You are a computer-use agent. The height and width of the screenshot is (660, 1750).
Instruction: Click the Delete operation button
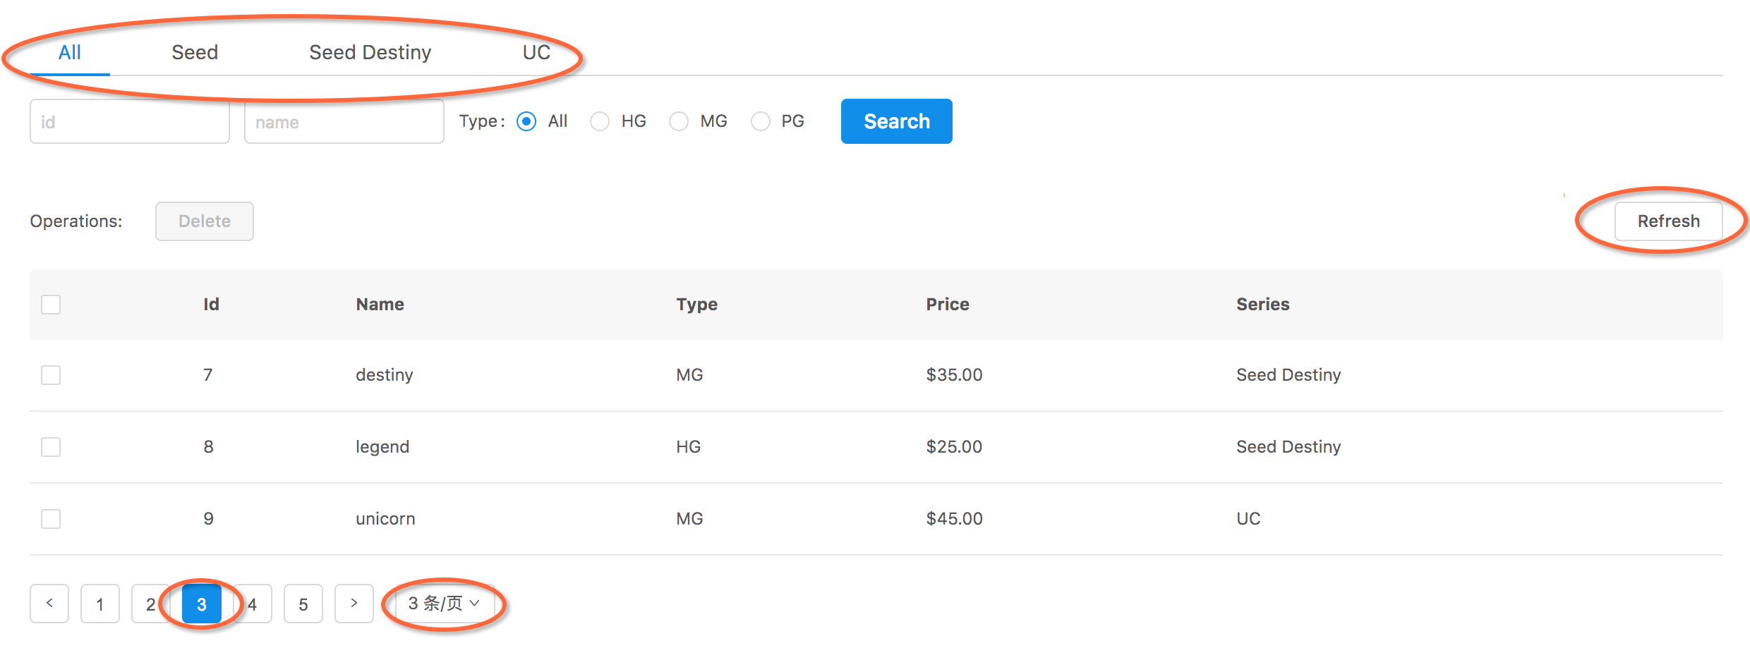click(x=205, y=221)
